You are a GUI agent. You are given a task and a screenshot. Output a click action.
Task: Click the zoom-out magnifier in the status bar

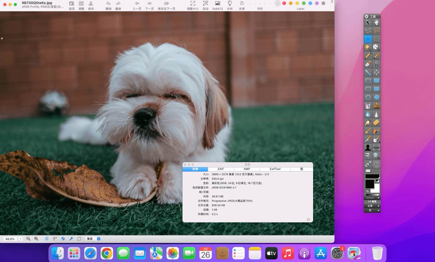pos(28,239)
